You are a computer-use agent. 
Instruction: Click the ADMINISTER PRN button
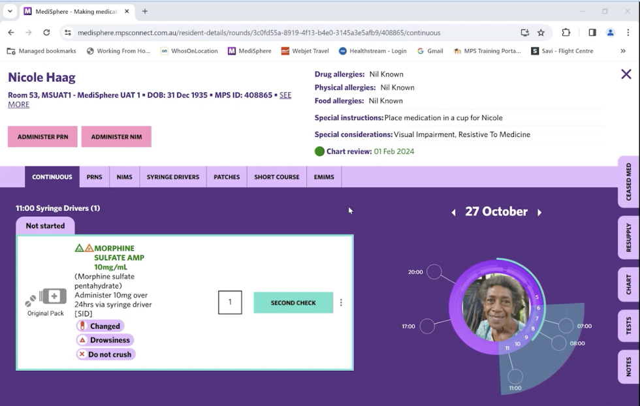42,136
